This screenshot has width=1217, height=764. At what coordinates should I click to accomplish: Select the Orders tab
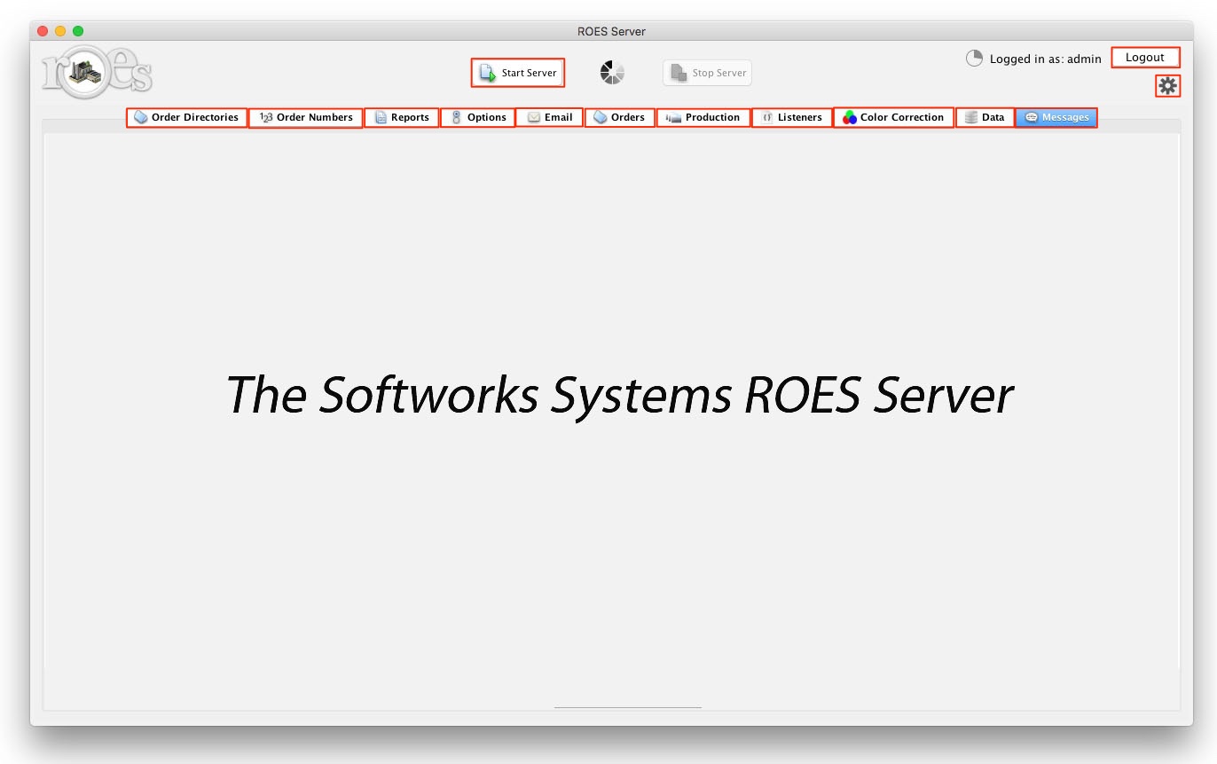coord(621,116)
